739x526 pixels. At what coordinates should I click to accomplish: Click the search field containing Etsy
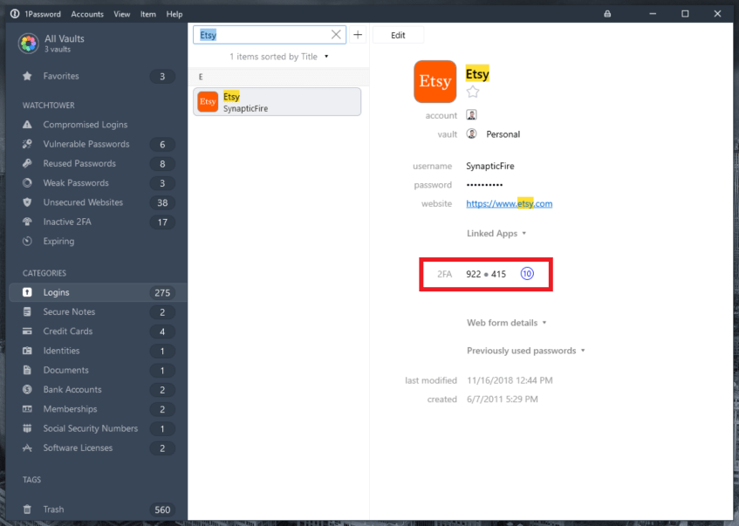(262, 35)
